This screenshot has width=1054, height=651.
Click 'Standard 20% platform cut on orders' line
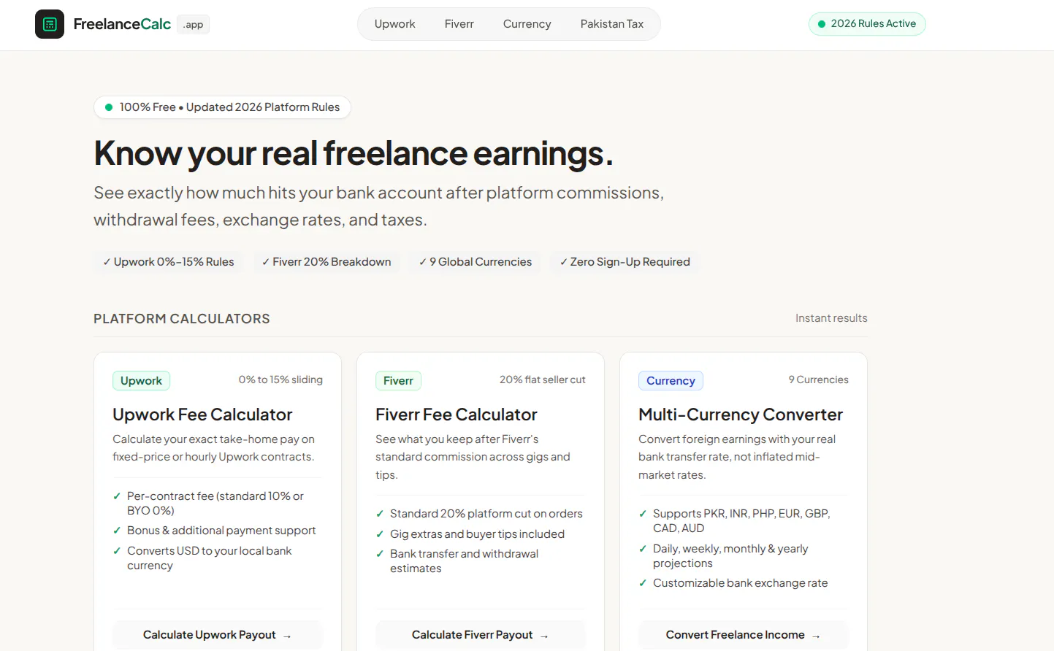(486, 514)
